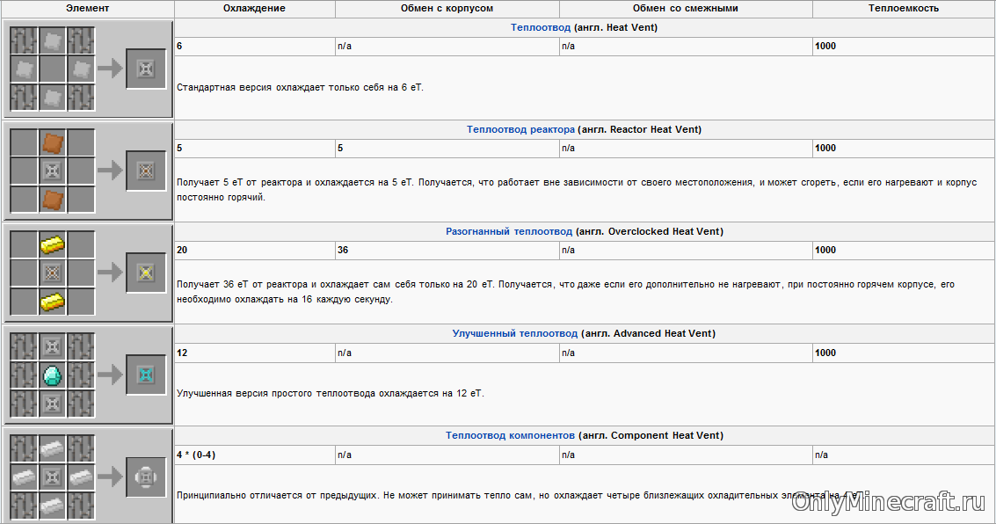Viewport: 996px width, 524px height.
Task: Click the Component Heat Vent result icon
Action: tap(145, 477)
